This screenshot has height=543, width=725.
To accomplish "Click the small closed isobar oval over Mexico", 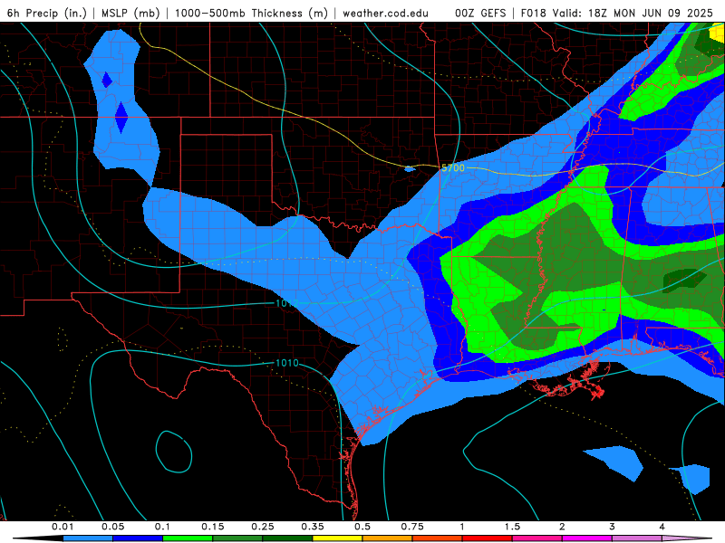I will 174,452.
